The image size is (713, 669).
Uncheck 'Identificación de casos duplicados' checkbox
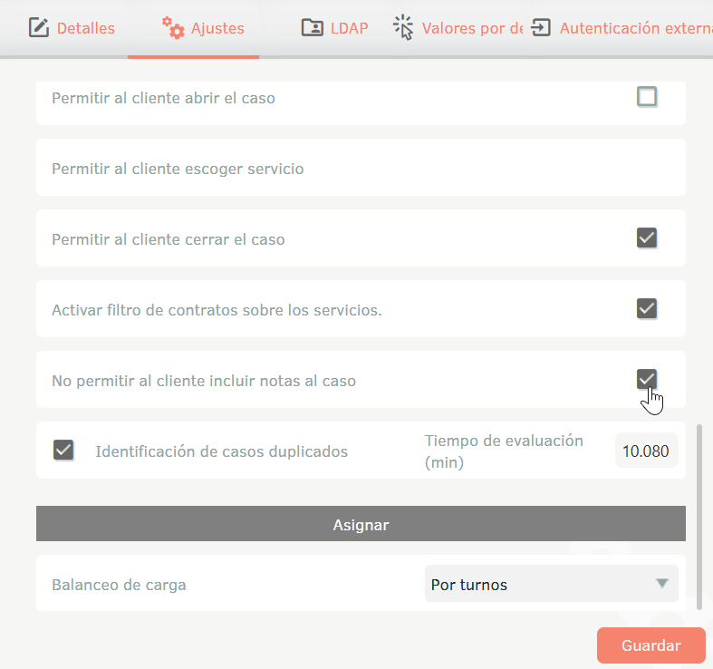63,451
